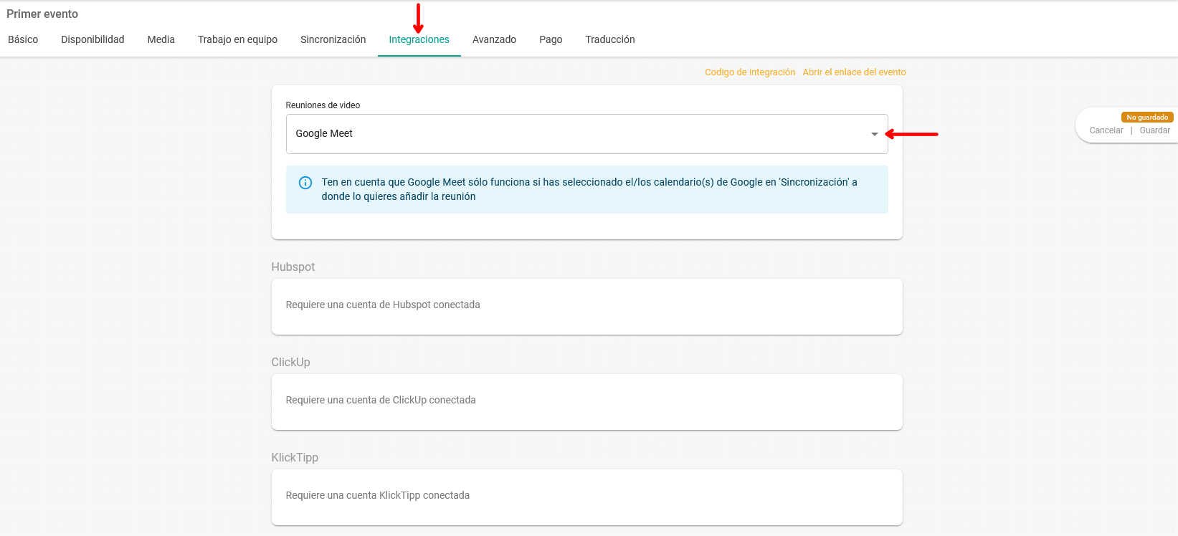Open the Traducción tab
The width and height of the screenshot is (1178, 536).
(x=610, y=39)
